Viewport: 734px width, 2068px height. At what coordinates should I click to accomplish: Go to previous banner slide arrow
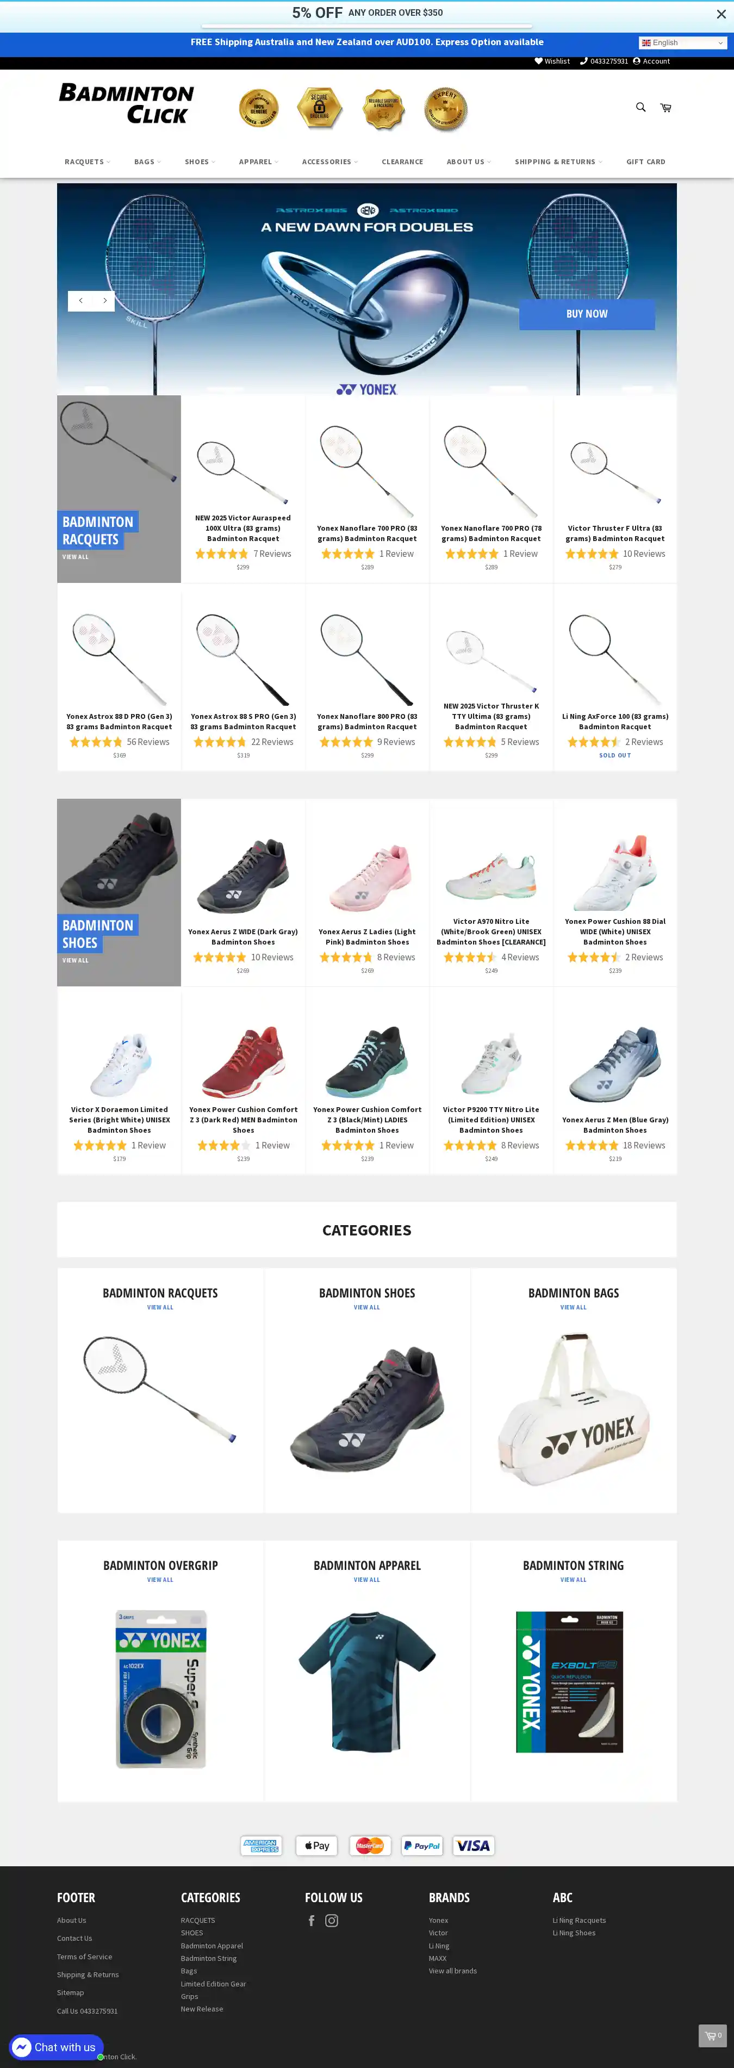point(80,300)
